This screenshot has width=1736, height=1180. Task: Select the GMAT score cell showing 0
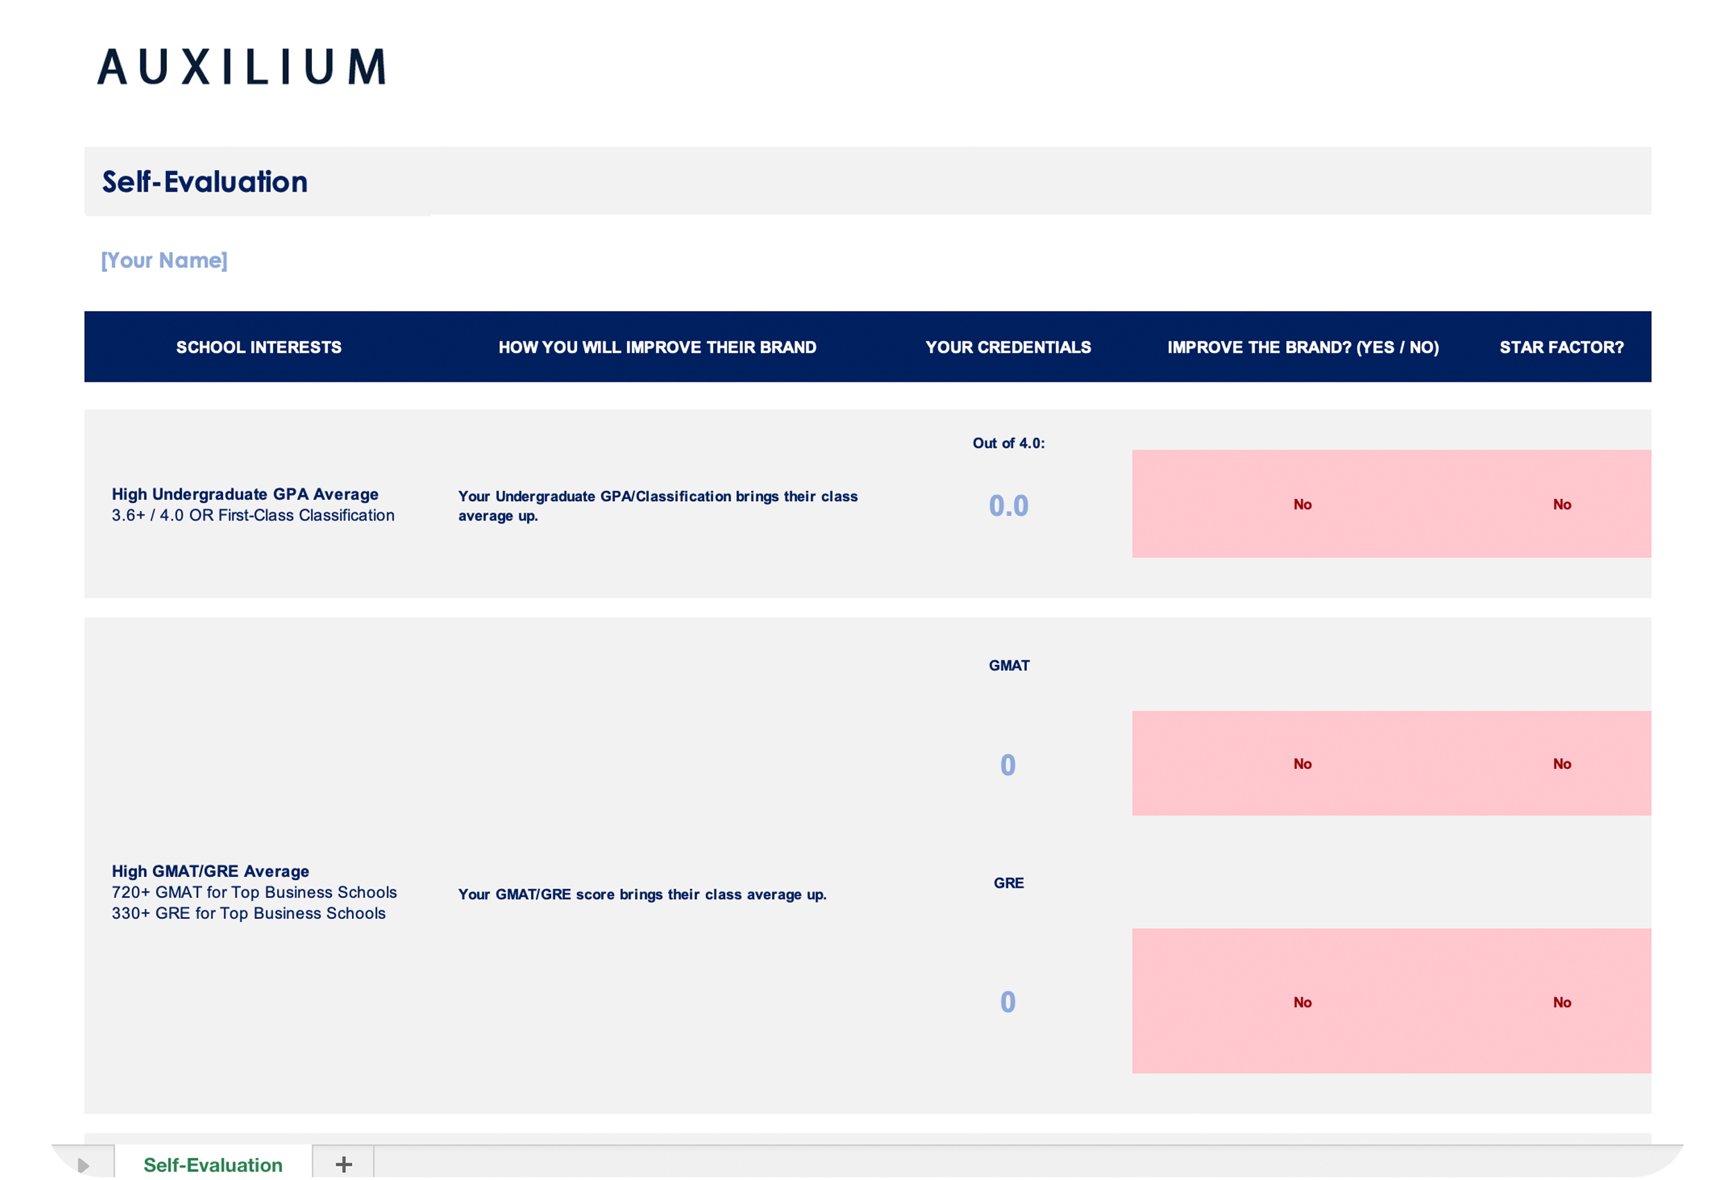1008,765
